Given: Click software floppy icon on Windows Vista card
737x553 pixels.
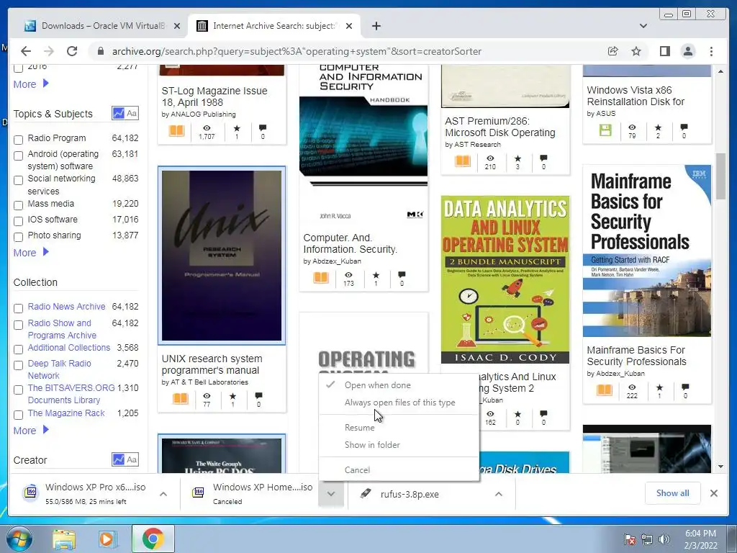Looking at the screenshot, I should 605,130.
